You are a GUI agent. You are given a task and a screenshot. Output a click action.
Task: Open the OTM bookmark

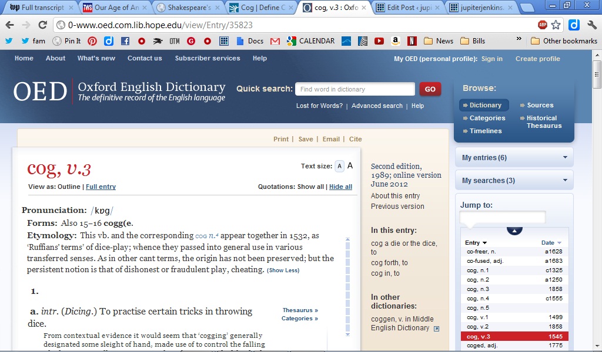pos(175,41)
